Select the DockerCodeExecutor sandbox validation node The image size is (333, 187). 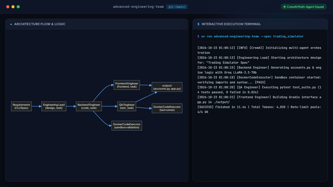(x=127, y=126)
